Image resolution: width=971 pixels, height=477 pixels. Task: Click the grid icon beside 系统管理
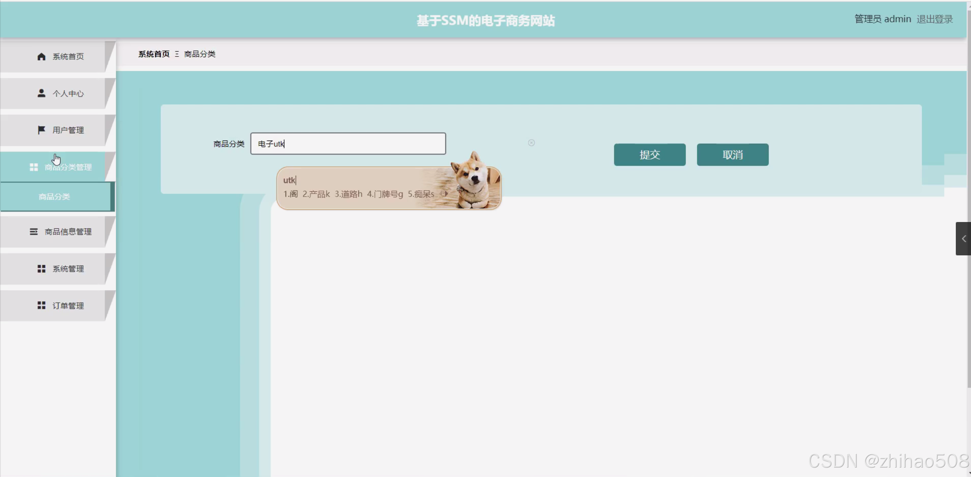click(41, 269)
